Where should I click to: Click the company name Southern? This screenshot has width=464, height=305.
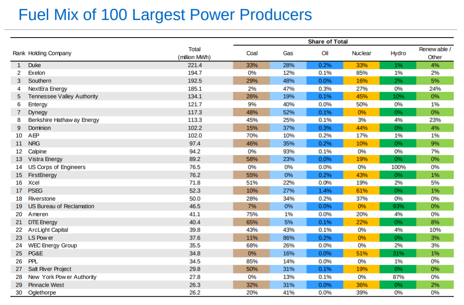point(40,81)
